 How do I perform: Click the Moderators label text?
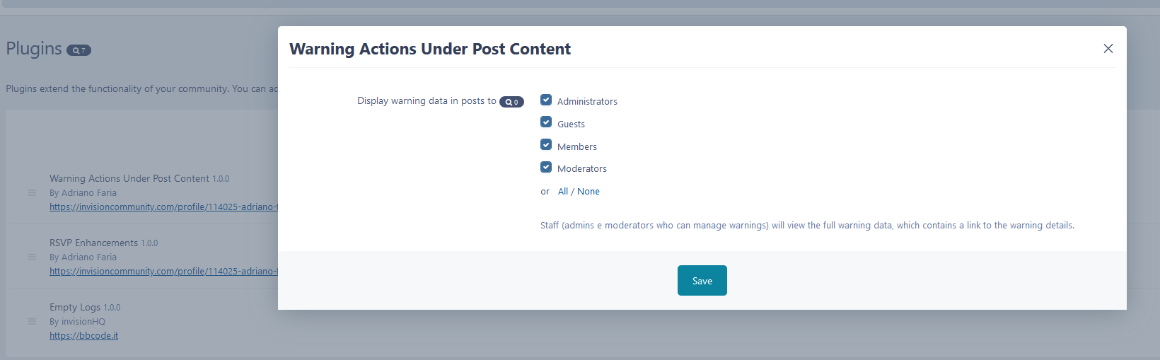[x=582, y=169]
